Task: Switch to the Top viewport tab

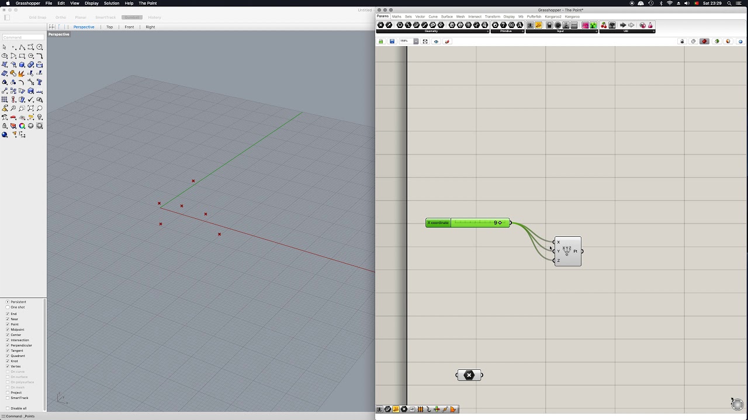Action: point(109,27)
